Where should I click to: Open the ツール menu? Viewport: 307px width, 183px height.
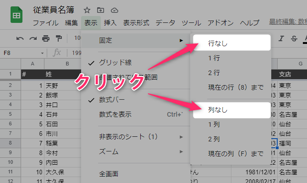click(x=191, y=23)
